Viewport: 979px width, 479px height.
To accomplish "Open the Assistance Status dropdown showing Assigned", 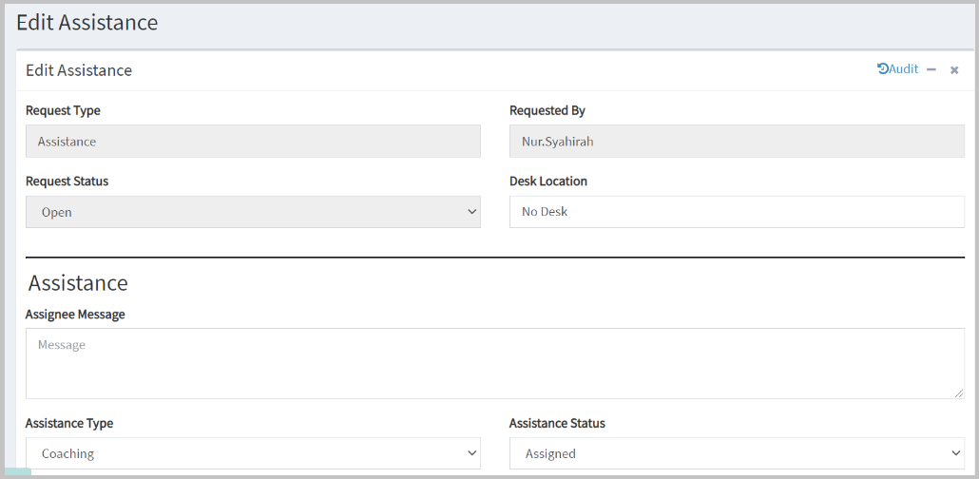I will click(737, 453).
